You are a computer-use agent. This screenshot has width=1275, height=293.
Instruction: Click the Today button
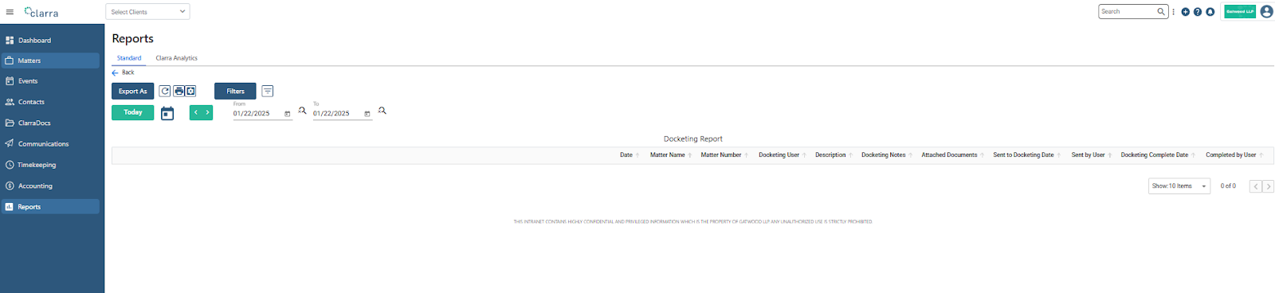click(x=132, y=112)
